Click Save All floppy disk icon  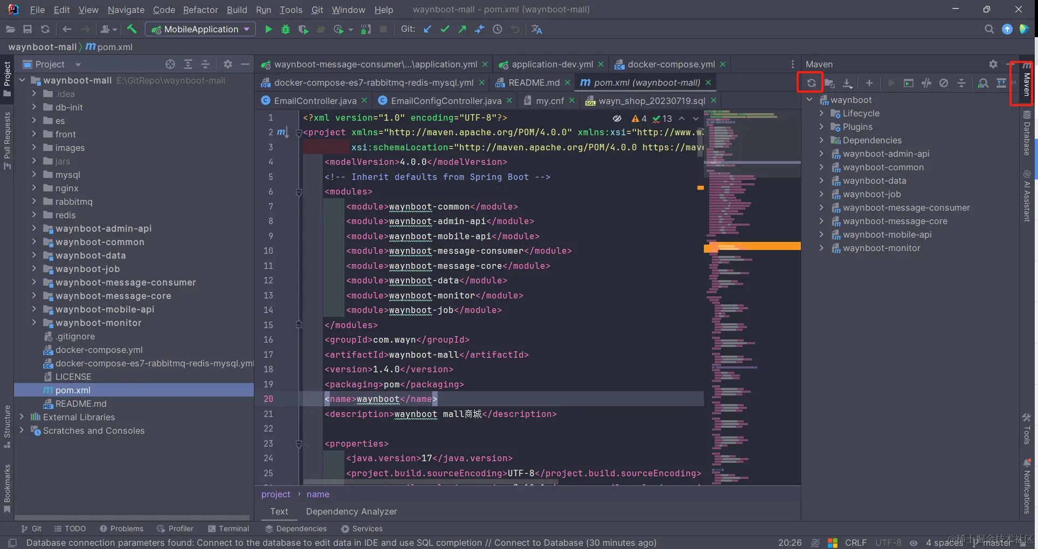[27, 30]
